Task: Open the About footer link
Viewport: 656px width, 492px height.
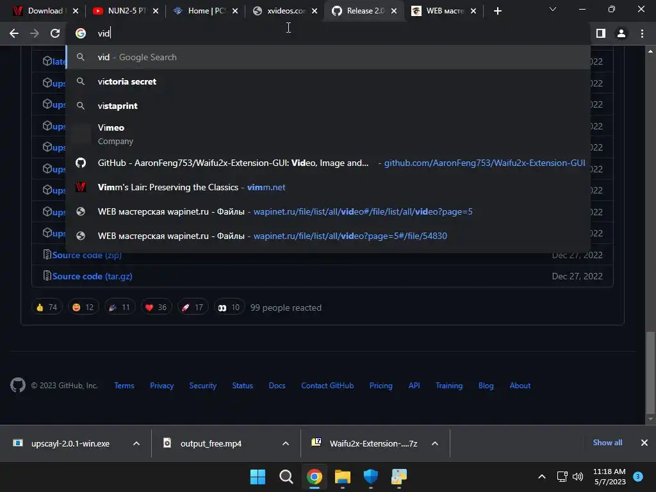Action: click(520, 385)
